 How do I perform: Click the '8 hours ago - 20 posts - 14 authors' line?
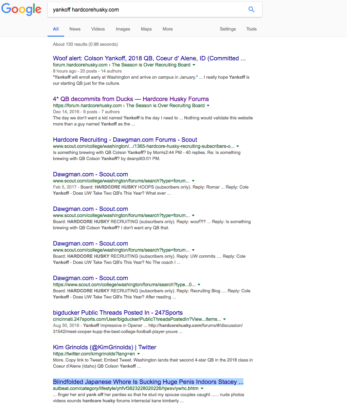(87, 71)
